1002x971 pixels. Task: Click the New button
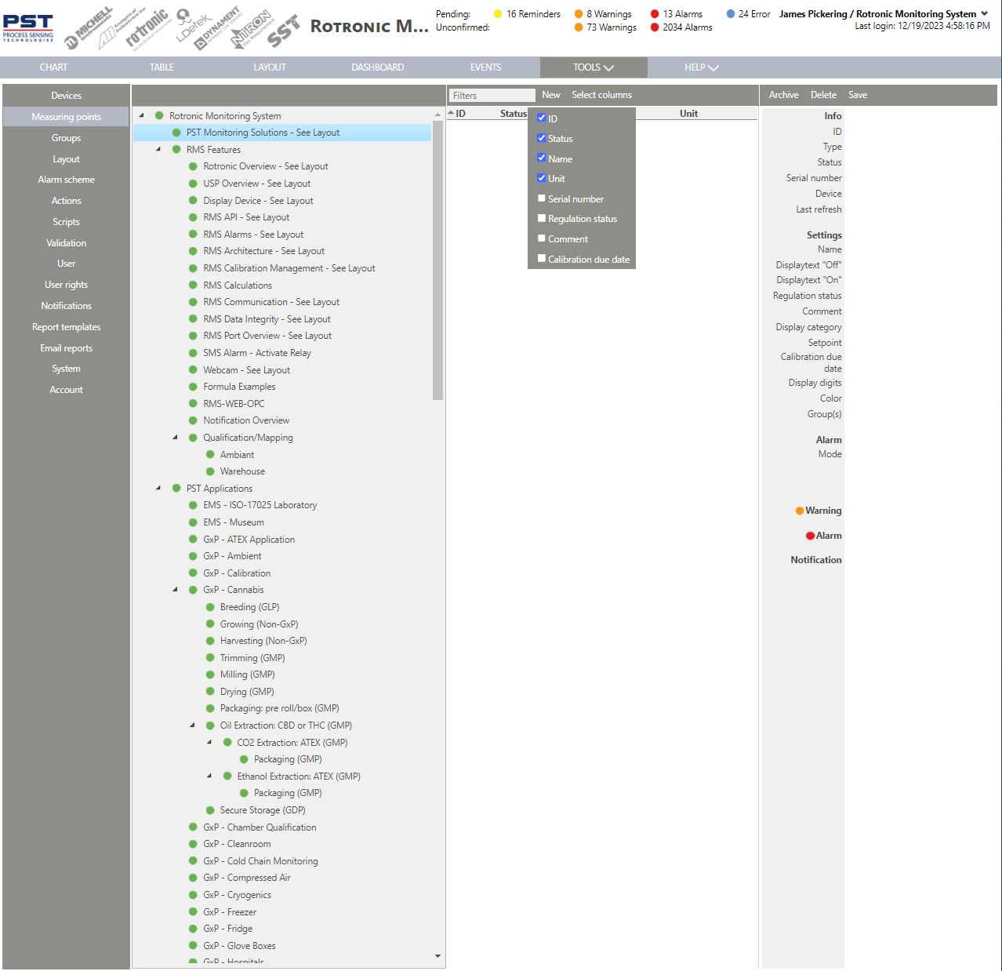[551, 95]
